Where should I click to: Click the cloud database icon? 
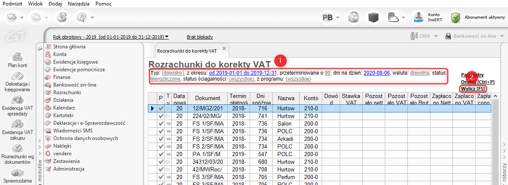[393, 17]
